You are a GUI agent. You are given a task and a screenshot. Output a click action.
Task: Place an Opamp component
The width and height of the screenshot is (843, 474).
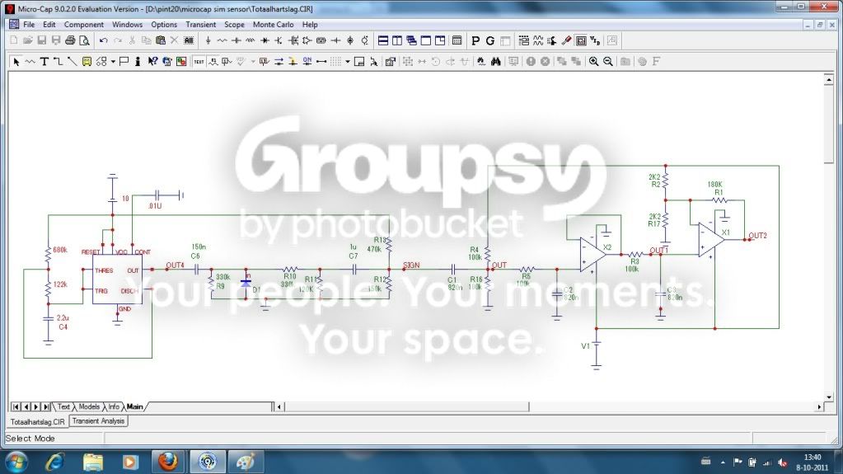tap(307, 40)
